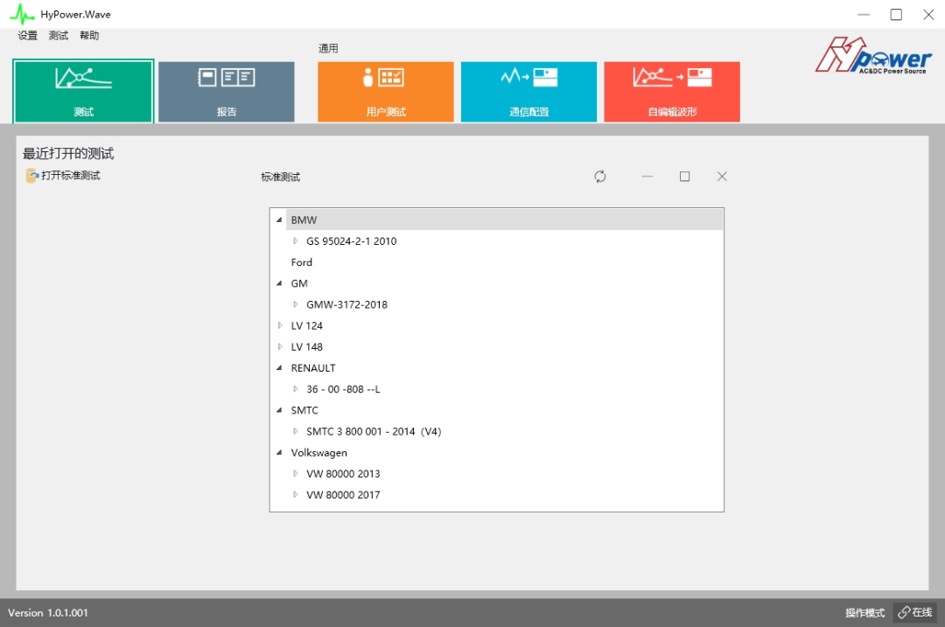Image resolution: width=945 pixels, height=627 pixels.
Task: Click the 打开标准测试 link
Action: (71, 175)
